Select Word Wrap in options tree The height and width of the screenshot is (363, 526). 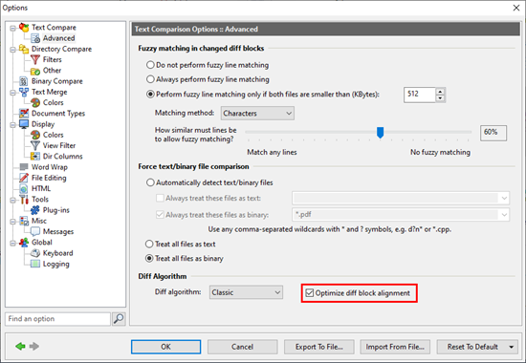50,167
